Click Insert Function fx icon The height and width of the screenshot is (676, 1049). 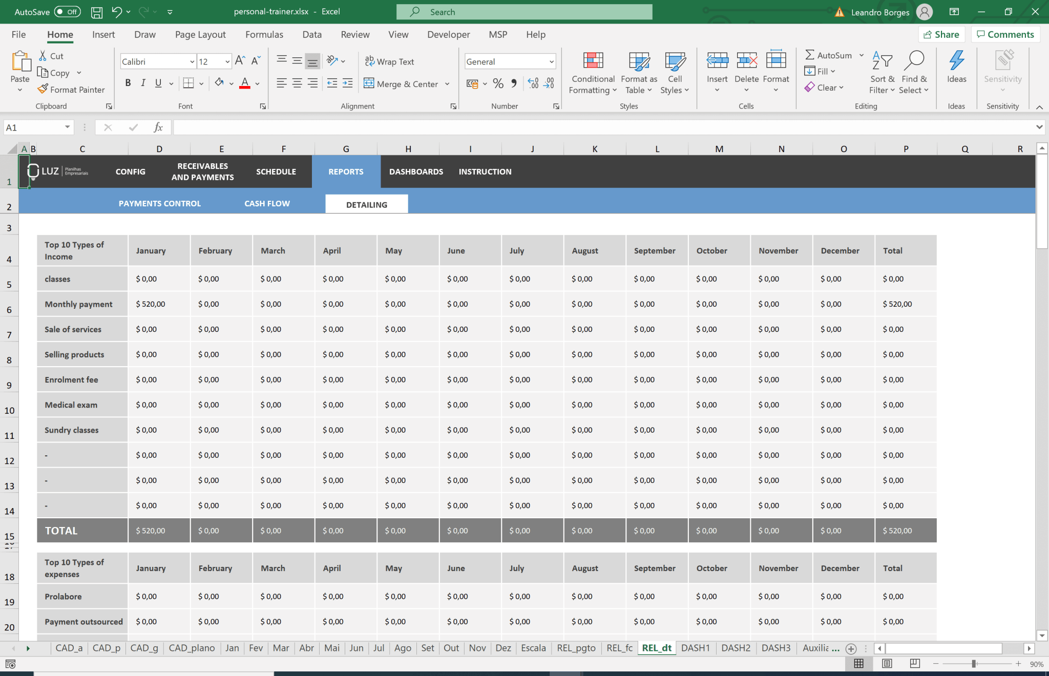[x=158, y=127]
